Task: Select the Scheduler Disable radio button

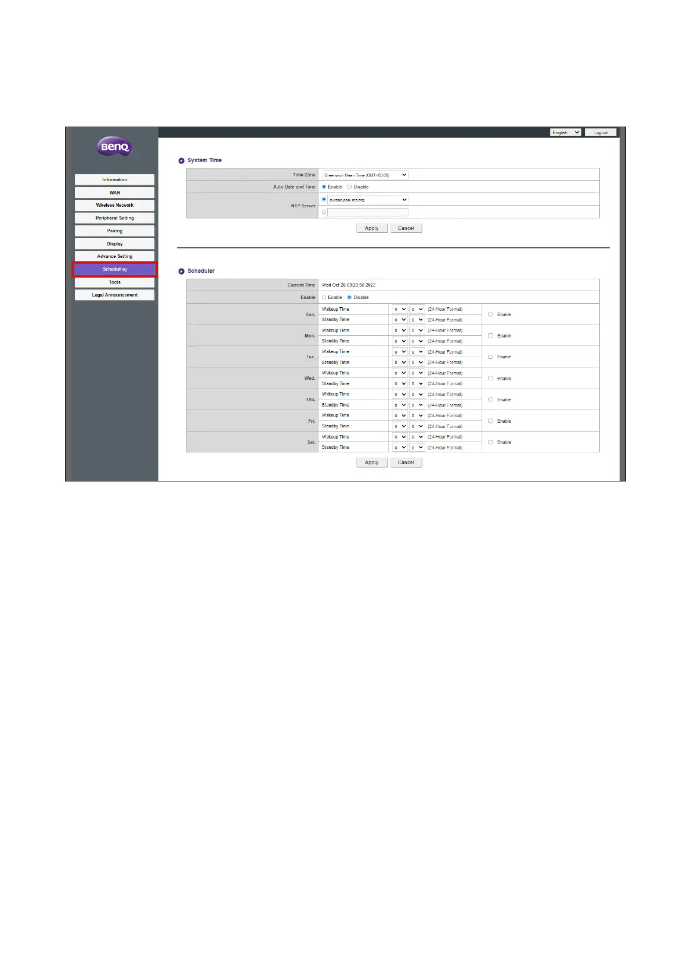Action: tap(349, 297)
